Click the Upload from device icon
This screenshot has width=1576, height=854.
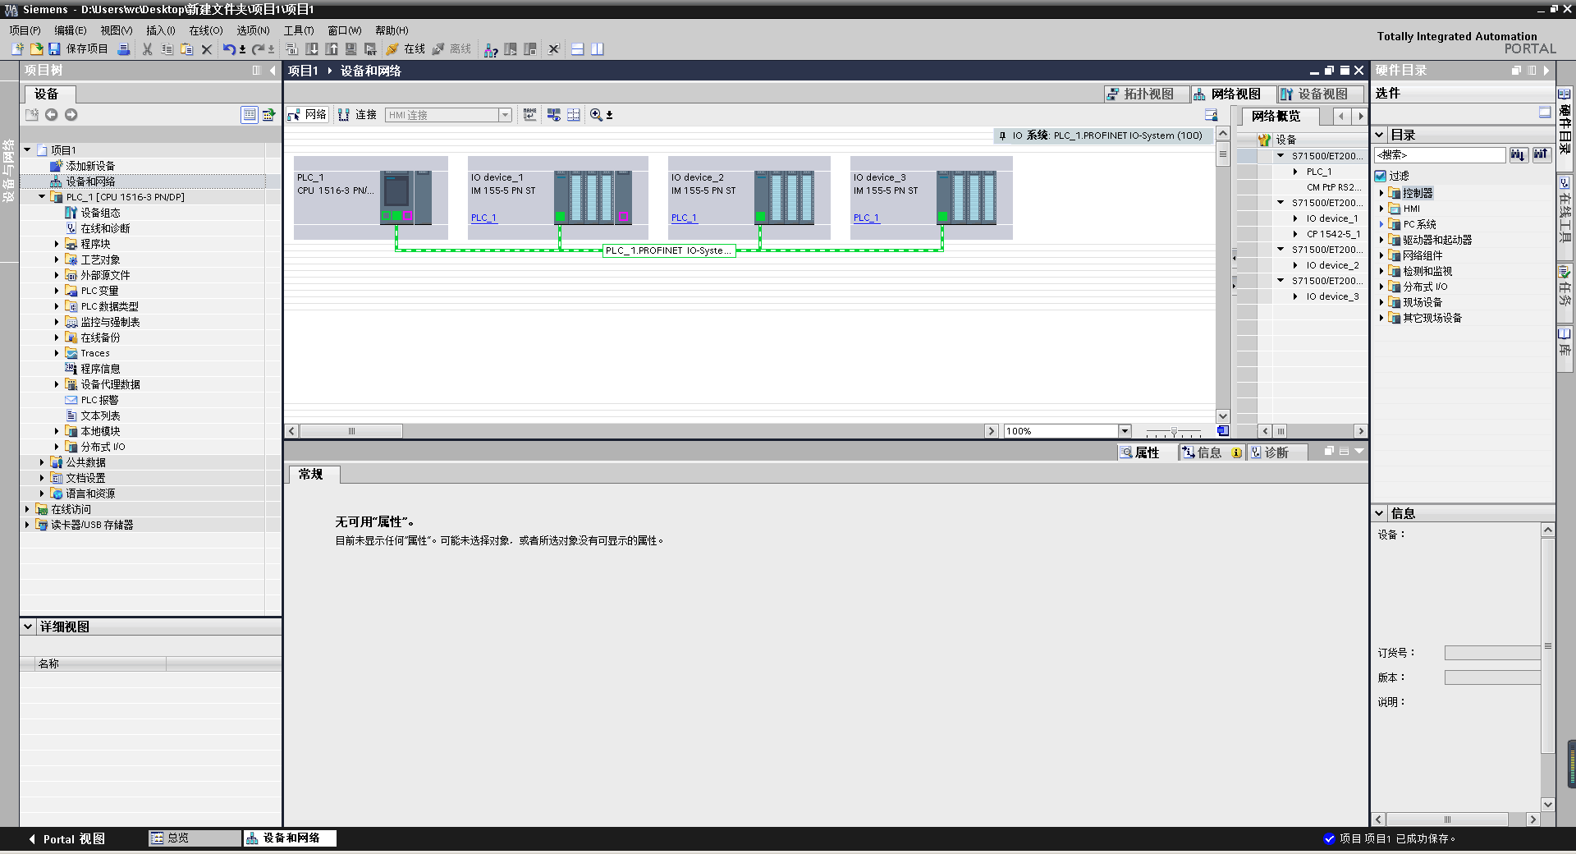pos(332,49)
